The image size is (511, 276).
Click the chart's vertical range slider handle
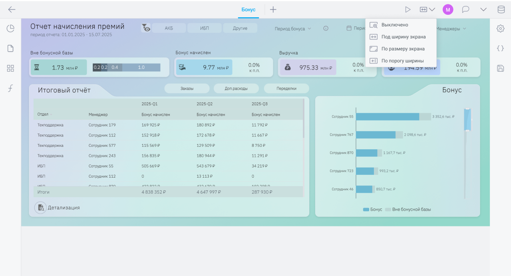467,119
